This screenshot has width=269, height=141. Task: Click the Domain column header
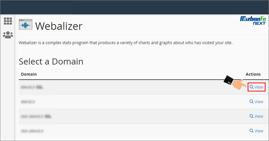29,74
